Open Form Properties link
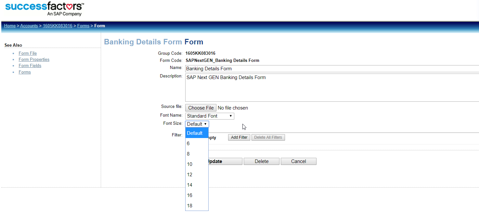This screenshot has height=220, width=479. tap(34, 60)
